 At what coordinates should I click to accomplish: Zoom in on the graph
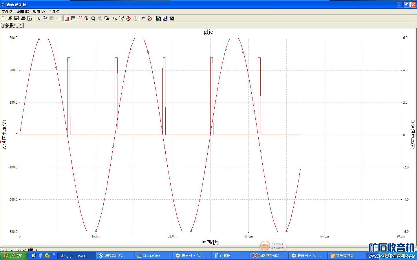(87, 18)
